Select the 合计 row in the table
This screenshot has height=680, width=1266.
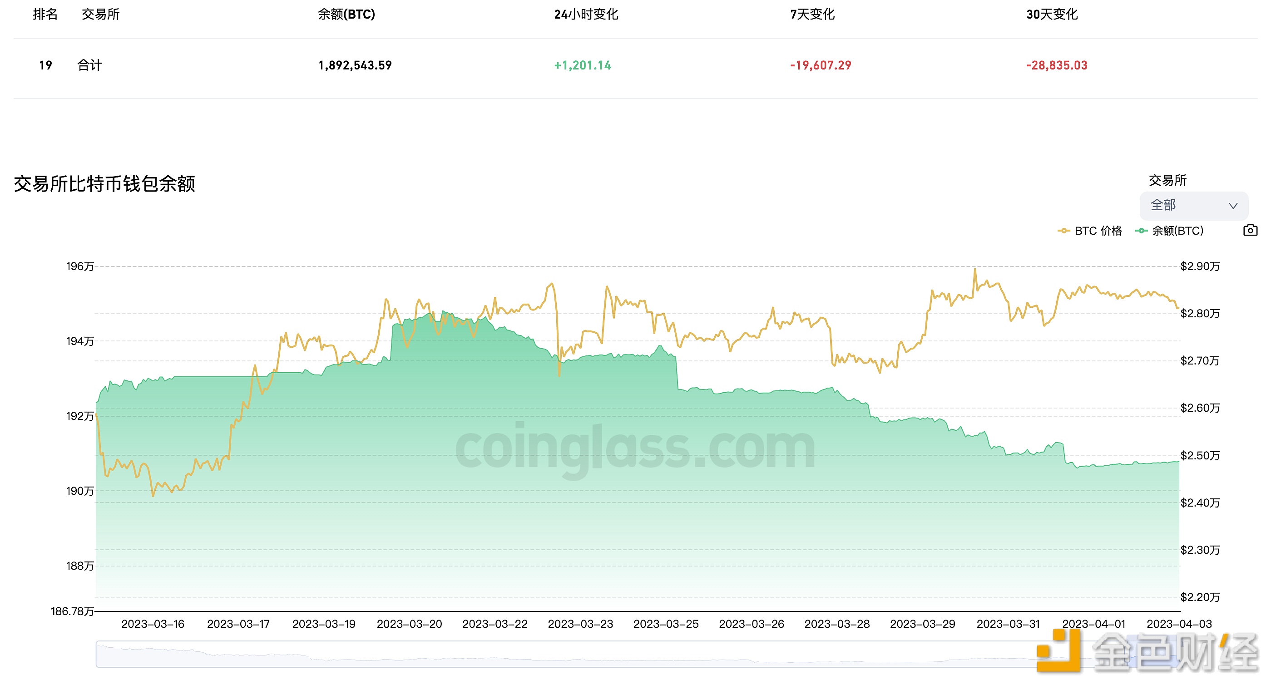point(89,65)
